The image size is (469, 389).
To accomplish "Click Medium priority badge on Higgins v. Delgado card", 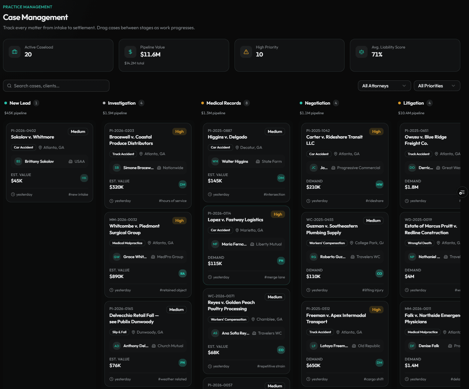I will [x=275, y=132].
